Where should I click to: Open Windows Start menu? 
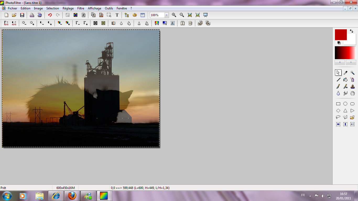click(7, 196)
